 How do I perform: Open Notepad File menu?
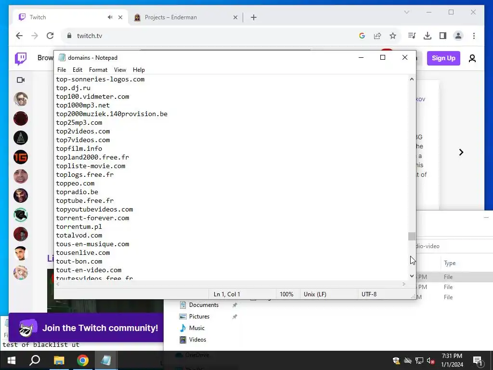pyautogui.click(x=62, y=70)
